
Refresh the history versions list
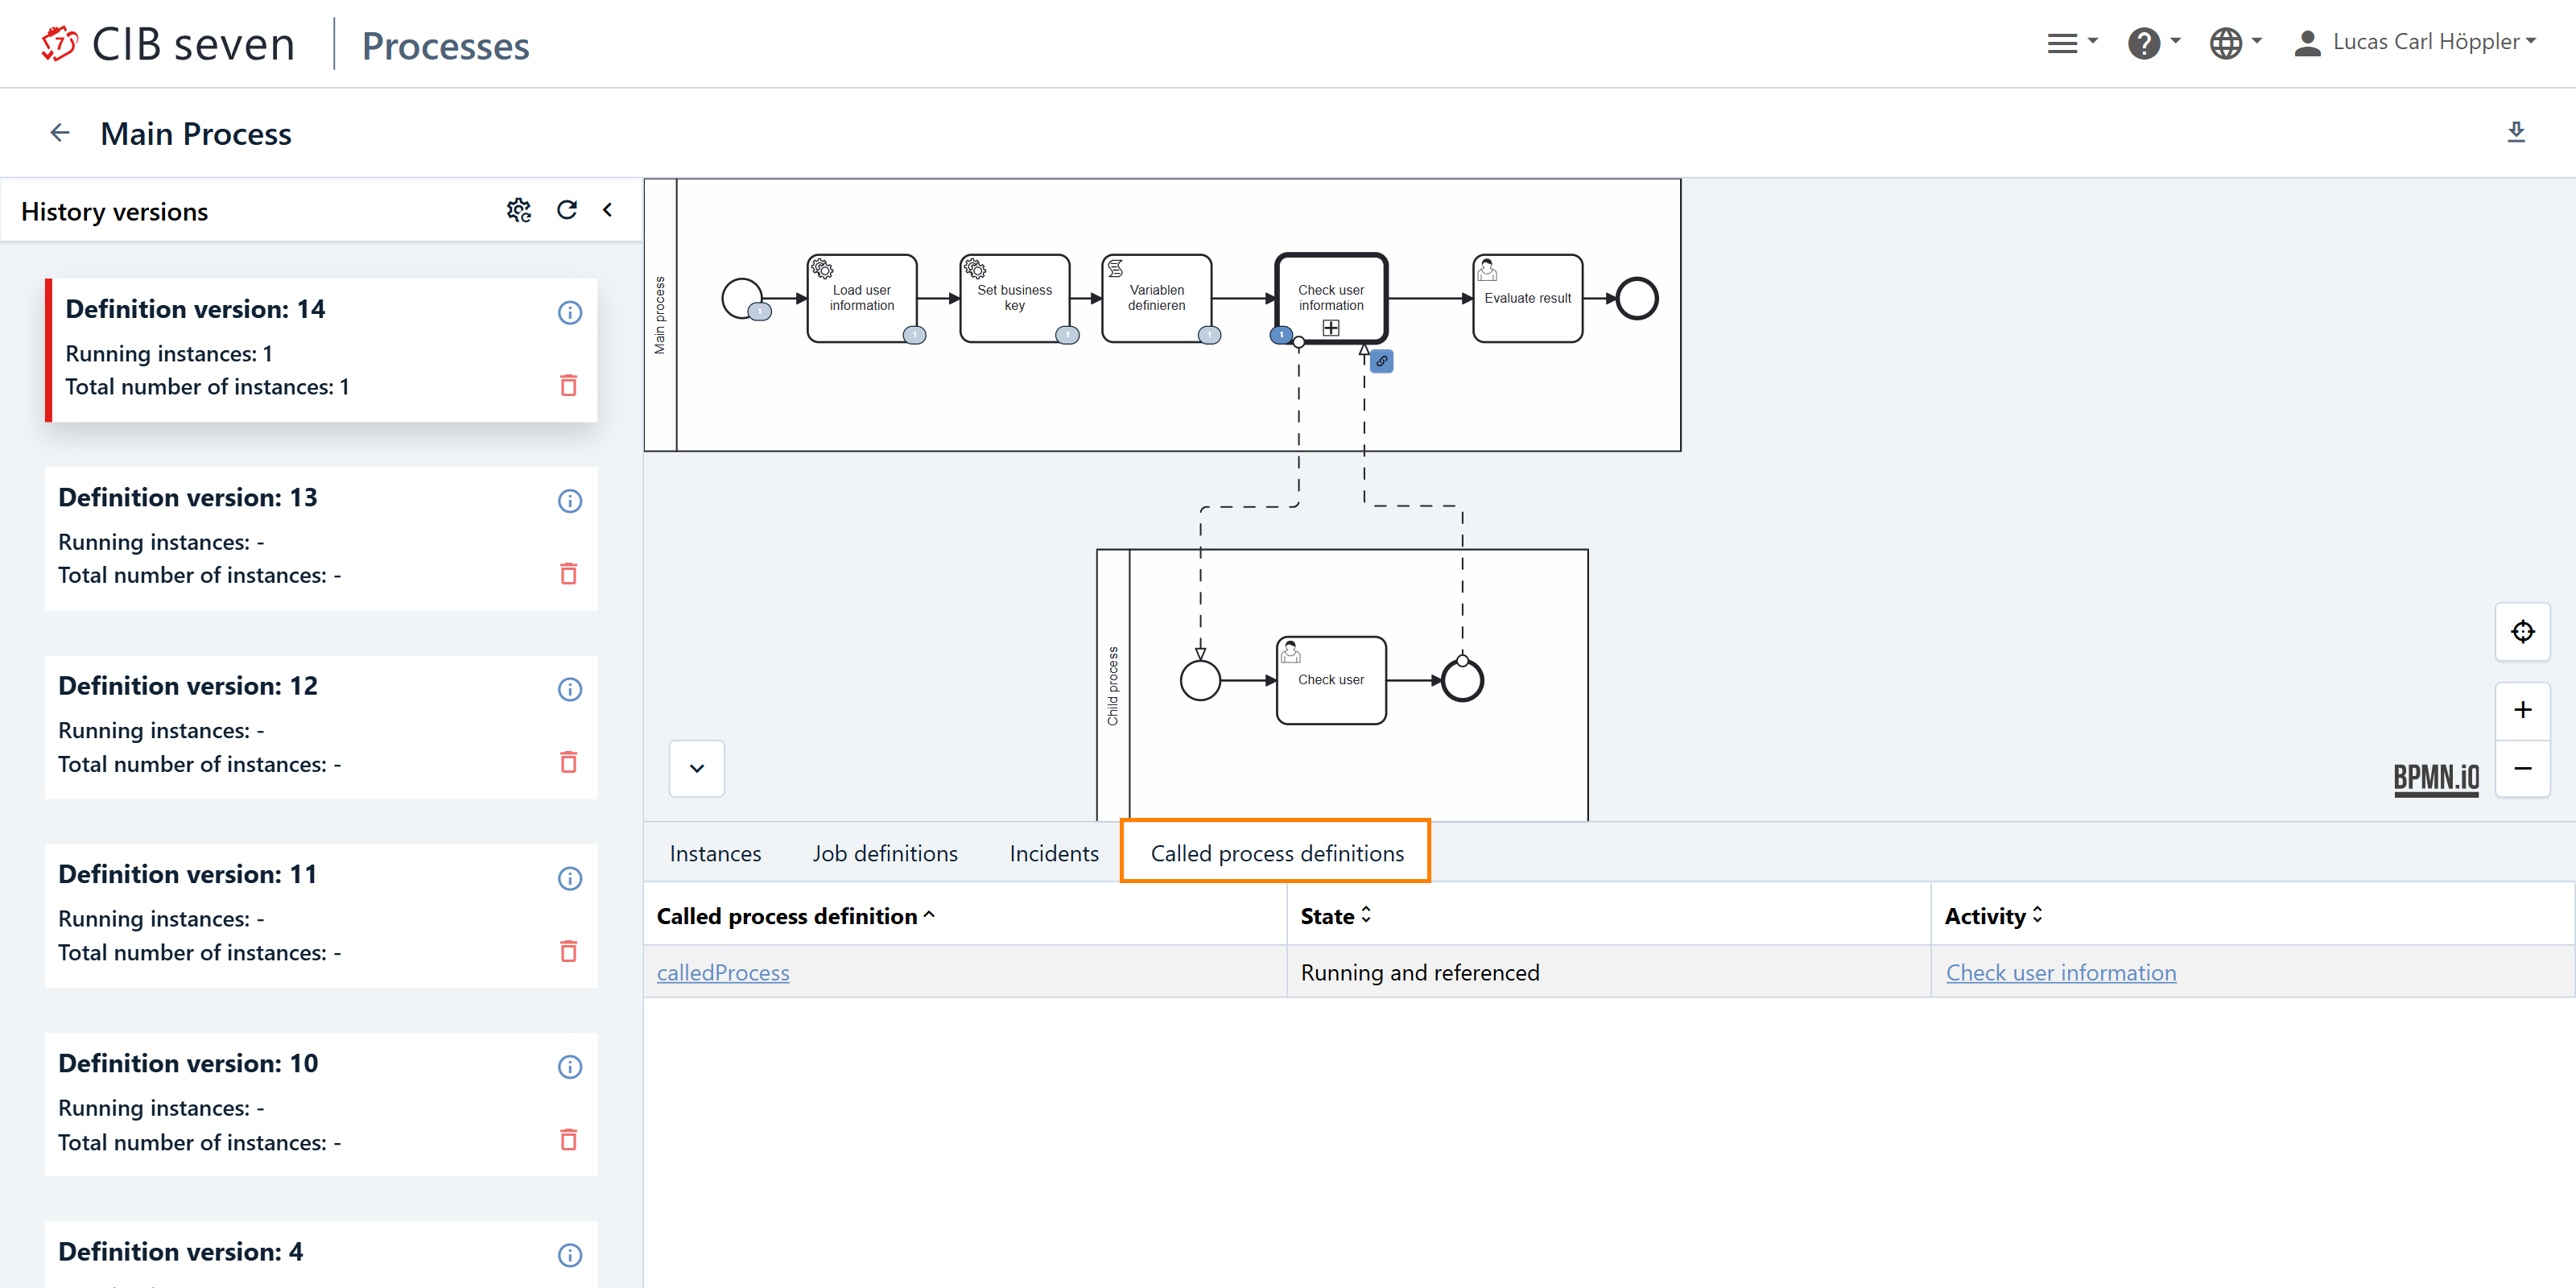tap(567, 210)
